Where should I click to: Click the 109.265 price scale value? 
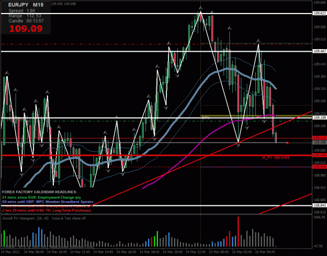click(x=320, y=101)
